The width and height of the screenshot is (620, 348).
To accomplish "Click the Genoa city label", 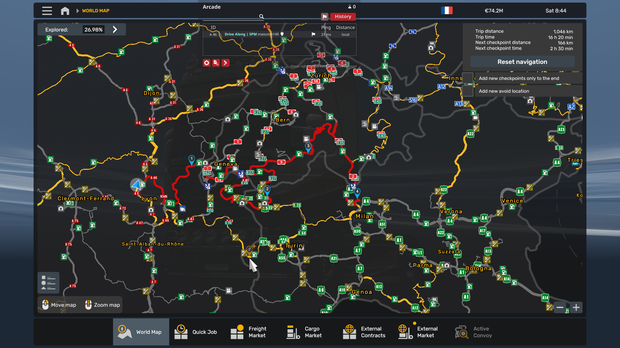I will coord(362,292).
